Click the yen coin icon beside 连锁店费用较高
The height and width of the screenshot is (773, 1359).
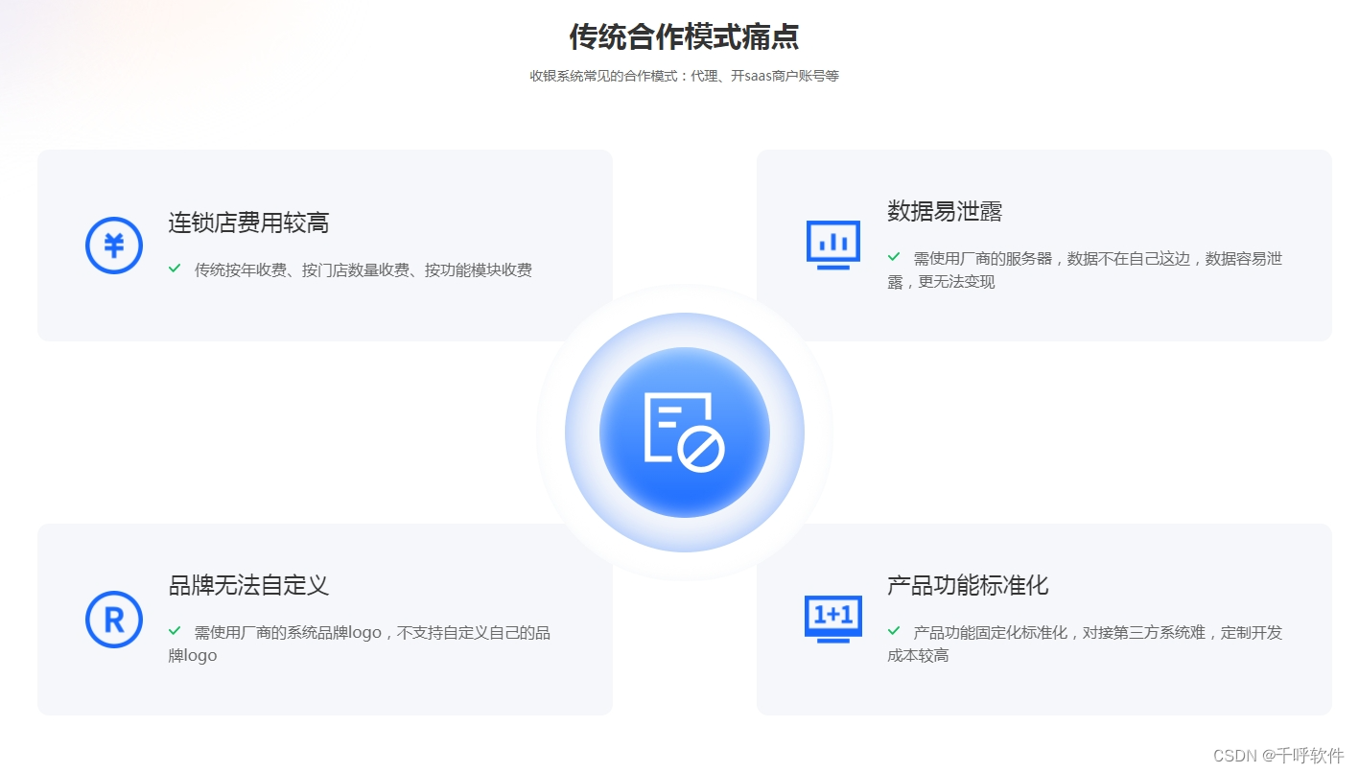pyautogui.click(x=114, y=246)
